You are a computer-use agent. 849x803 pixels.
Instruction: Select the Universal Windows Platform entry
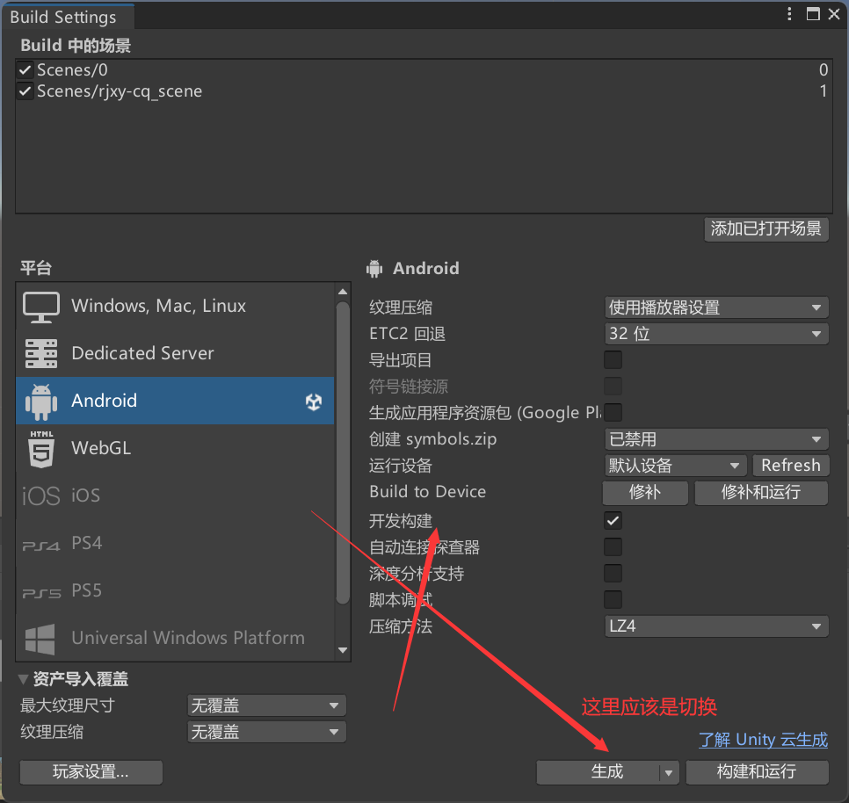(x=175, y=639)
